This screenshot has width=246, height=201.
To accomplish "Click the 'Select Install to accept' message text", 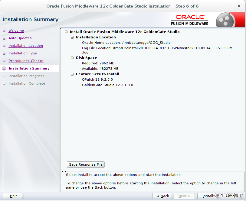I will [124, 175].
